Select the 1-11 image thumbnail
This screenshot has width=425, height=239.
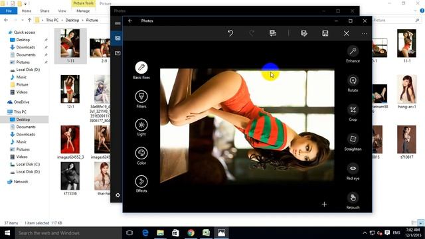(70, 46)
